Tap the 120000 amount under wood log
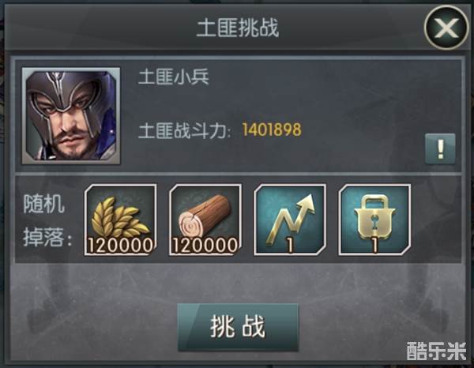 [x=205, y=245]
